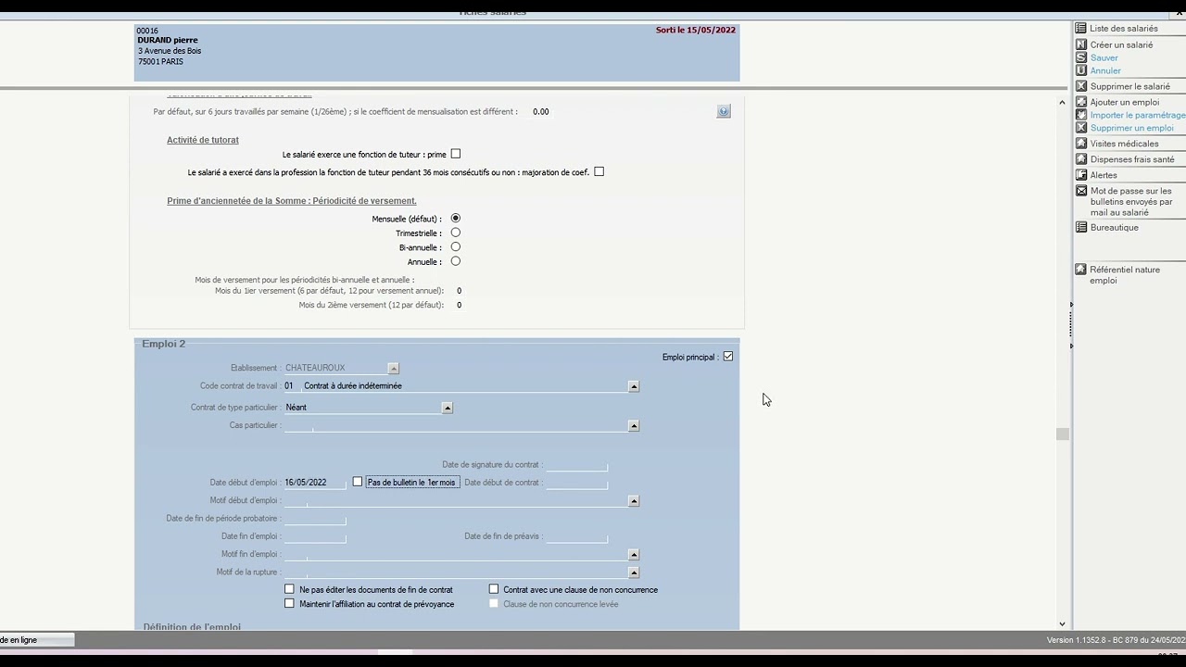Screen dimensions: 1186x667
Task: Check Ne pas éditer documents fin contrat
Action: (289, 589)
